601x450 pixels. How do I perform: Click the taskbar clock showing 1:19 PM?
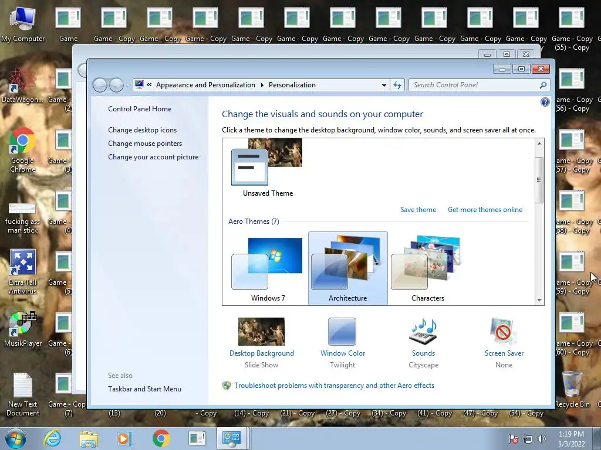[571, 439]
